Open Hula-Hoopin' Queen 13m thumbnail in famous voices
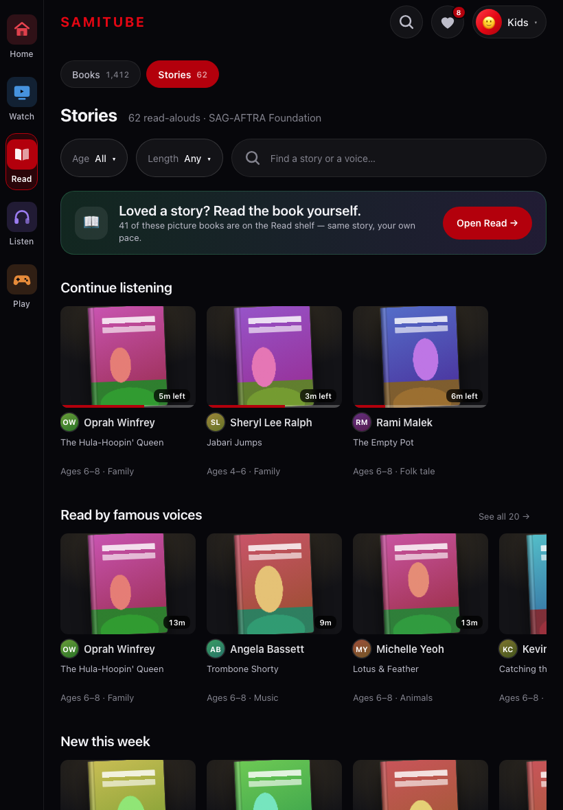Image resolution: width=563 pixels, height=810 pixels. pos(128,583)
